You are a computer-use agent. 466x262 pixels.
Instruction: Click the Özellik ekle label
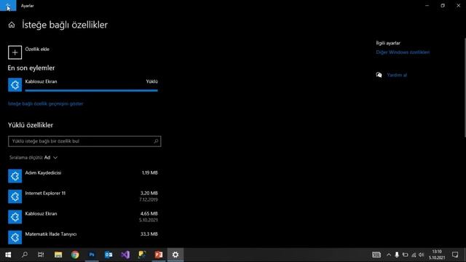pyautogui.click(x=37, y=49)
